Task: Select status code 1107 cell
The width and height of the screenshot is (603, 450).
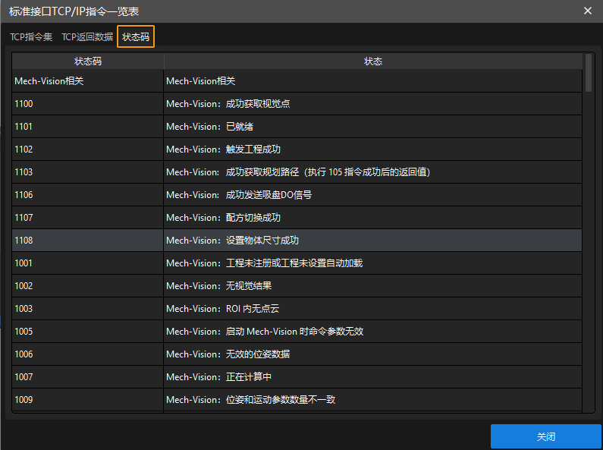Action: click(x=87, y=218)
